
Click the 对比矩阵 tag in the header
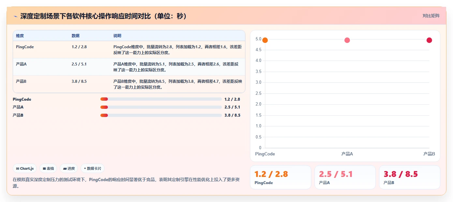pos(431,16)
